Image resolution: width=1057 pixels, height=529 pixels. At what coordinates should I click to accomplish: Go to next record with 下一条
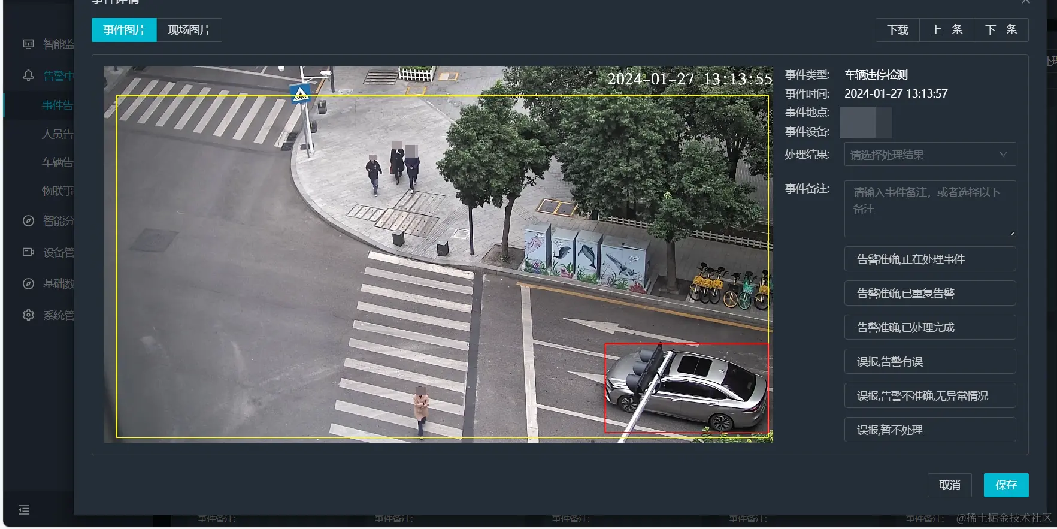pos(1001,30)
